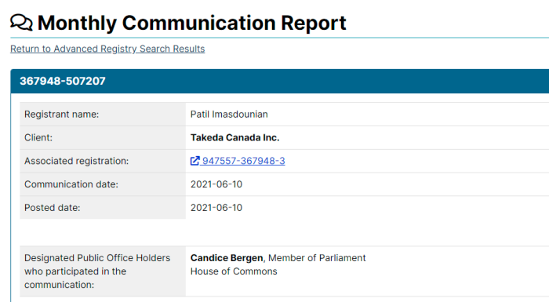Click the Communication date value 2021-06-10
The height and width of the screenshot is (302, 549).
216,184
